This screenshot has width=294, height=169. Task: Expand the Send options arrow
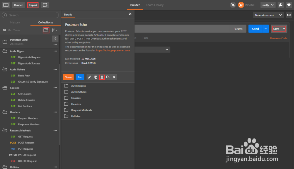click(266, 29)
